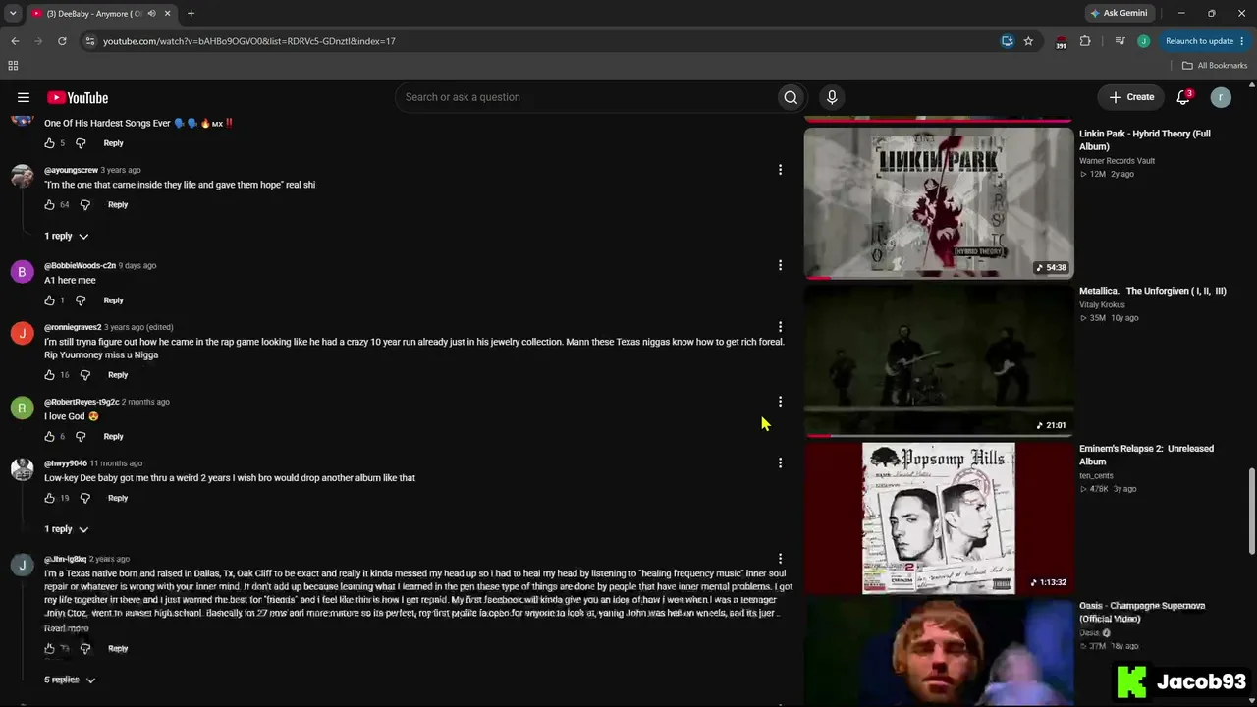This screenshot has height=707, width=1257.
Task: Reply to @ronniegraves2's comment
Action: coord(118,375)
